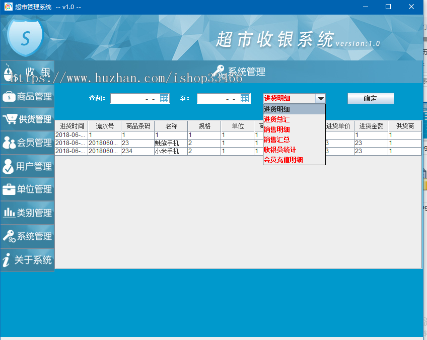
Task: Click the 流水号 column header
Action: 105,126
